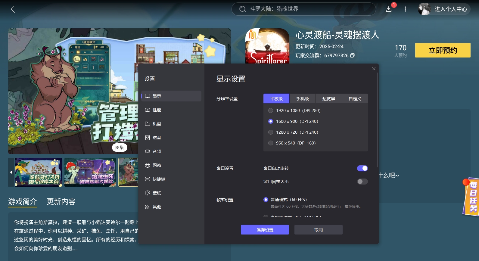Select 1920 x 1080 resolution
The width and height of the screenshot is (479, 261).
click(x=271, y=110)
